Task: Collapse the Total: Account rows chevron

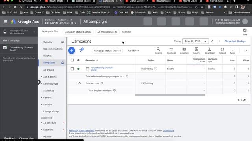Action: tap(79, 83)
